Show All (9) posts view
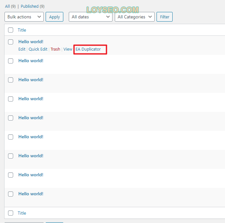Viewport: 225px width, 223px height. [10, 6]
